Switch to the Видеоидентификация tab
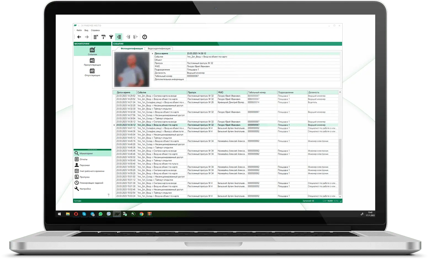This screenshot has height=259, width=429. click(x=159, y=48)
